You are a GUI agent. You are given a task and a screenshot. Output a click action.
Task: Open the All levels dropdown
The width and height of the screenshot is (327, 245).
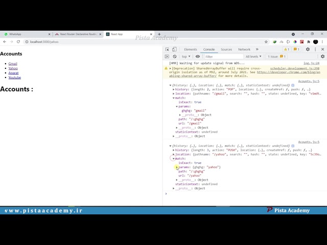point(253,57)
